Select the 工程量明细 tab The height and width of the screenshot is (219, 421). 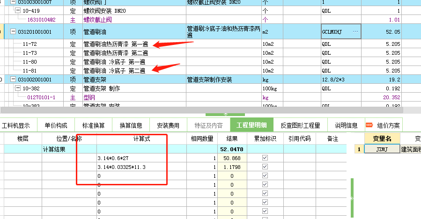coord(251,125)
